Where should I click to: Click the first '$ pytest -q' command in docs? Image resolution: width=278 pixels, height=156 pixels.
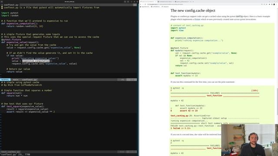click(177, 88)
